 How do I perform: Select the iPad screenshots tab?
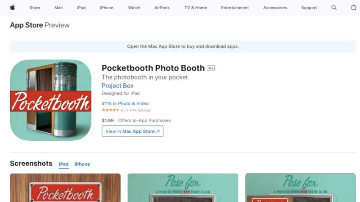click(64, 164)
